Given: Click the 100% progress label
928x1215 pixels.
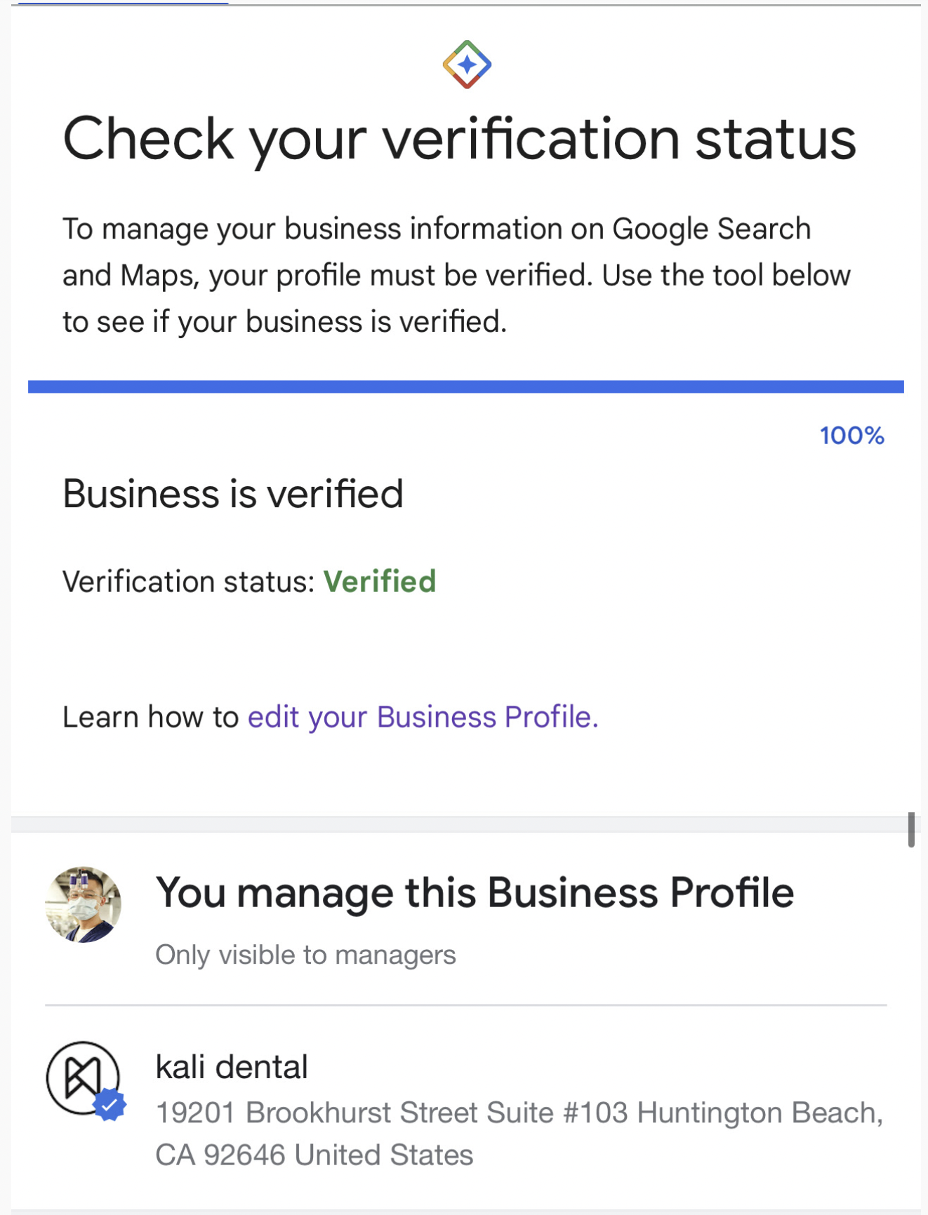Looking at the screenshot, I should point(851,436).
